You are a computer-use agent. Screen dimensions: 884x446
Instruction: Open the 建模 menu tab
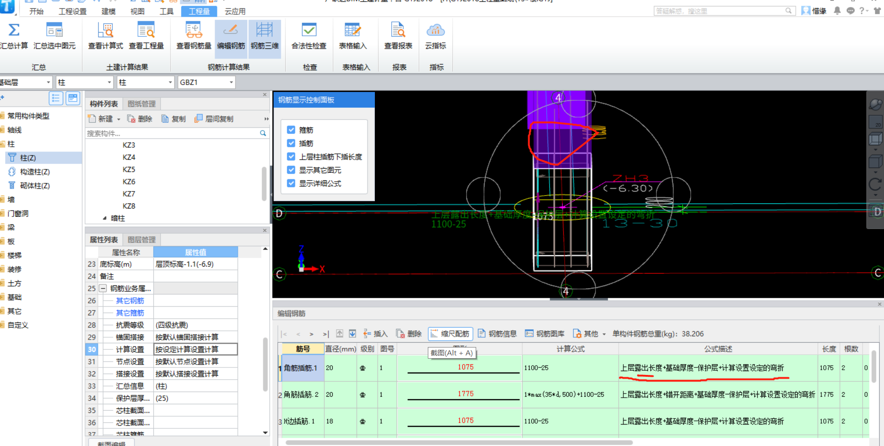tap(108, 11)
